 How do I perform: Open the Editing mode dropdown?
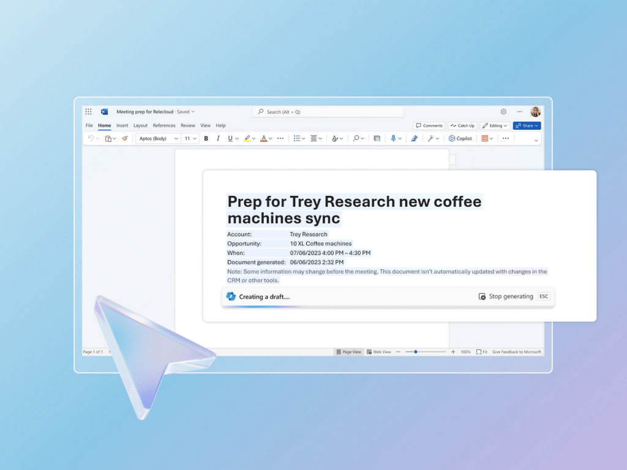(x=494, y=125)
